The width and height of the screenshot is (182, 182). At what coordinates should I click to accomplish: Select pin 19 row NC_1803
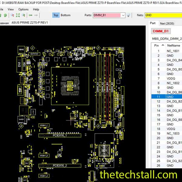click(x=167, y=133)
